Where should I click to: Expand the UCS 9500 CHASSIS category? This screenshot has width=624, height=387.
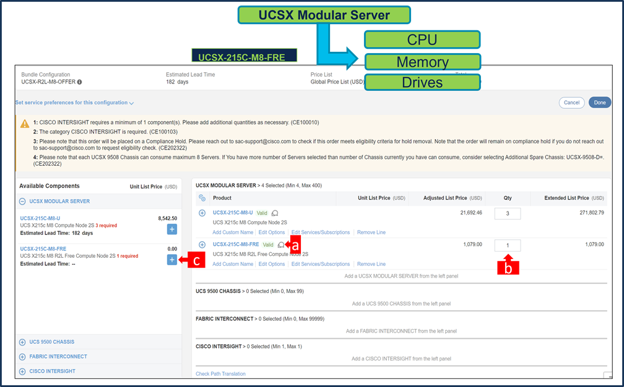[x=23, y=342]
